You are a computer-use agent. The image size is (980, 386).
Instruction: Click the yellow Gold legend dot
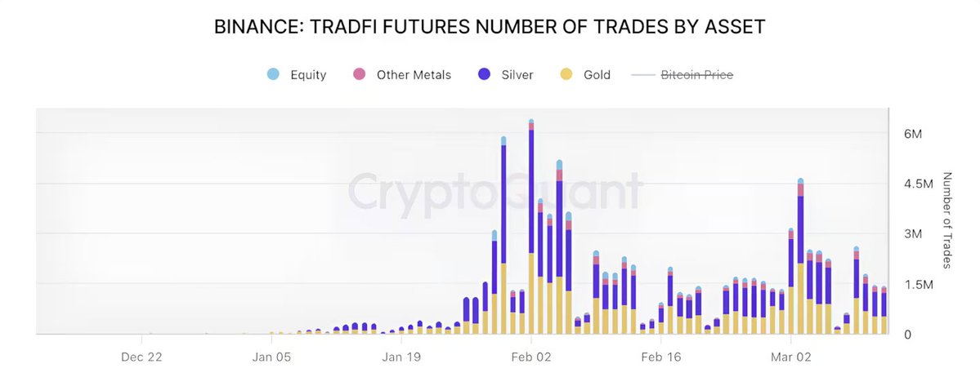(566, 75)
